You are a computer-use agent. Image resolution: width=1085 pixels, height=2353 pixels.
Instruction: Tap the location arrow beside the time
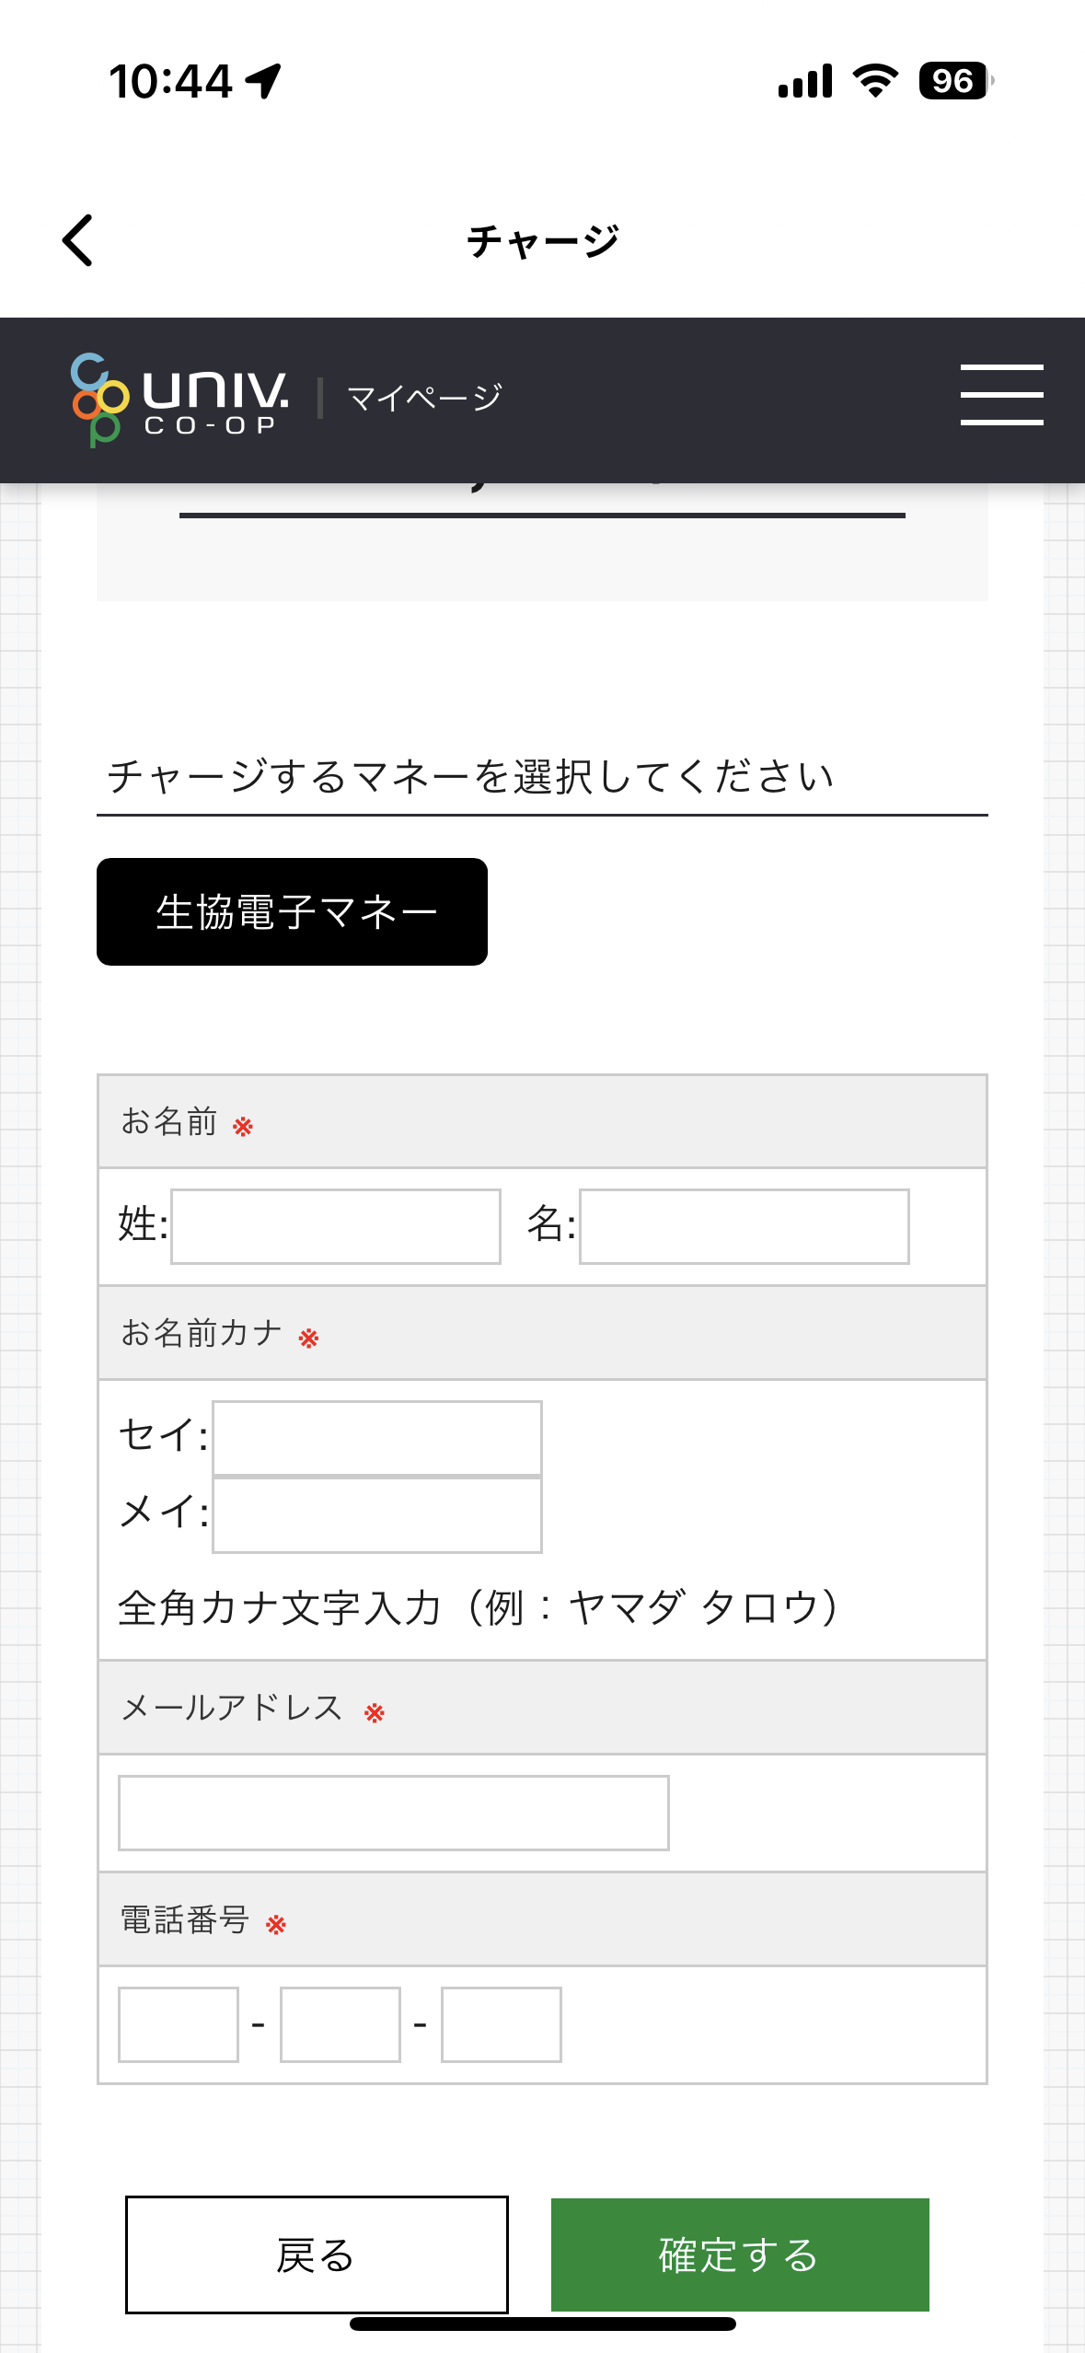click(263, 81)
